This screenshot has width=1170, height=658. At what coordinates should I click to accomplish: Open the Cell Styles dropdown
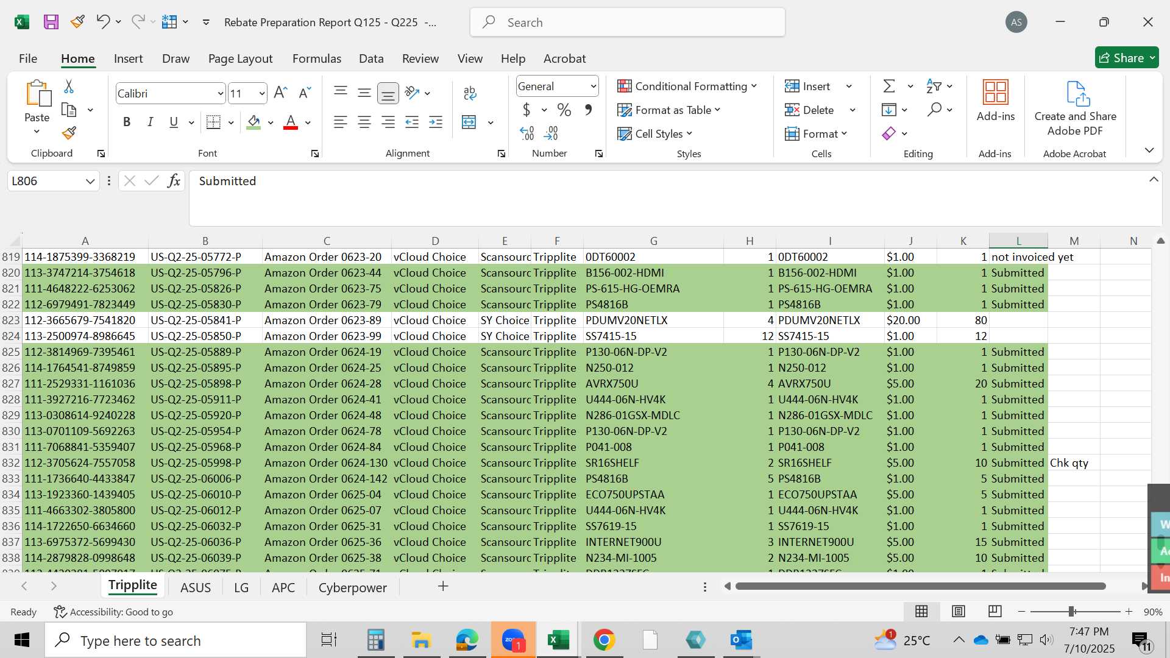click(655, 134)
